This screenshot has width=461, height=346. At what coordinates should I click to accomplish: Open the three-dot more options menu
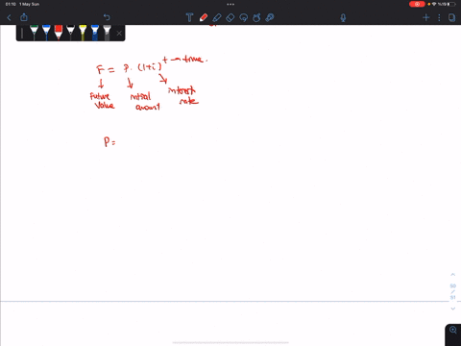[439, 17]
